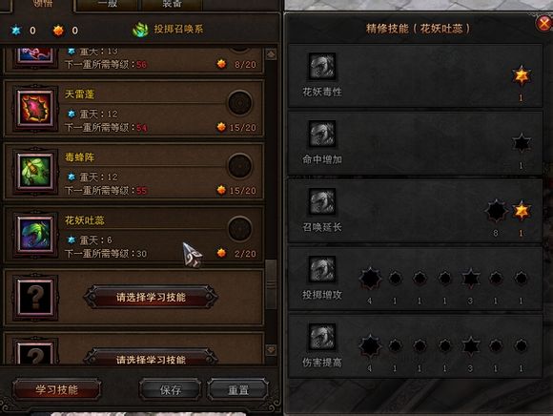
Task: Select the 毒蜂阵 skill icon
Action: point(35,172)
